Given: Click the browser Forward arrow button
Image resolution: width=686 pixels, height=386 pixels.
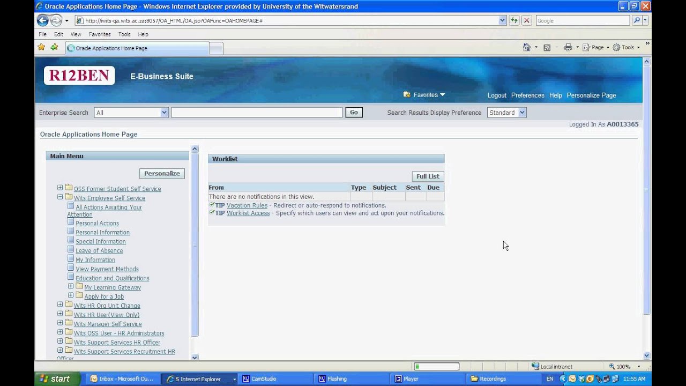Looking at the screenshot, I should coord(56,20).
